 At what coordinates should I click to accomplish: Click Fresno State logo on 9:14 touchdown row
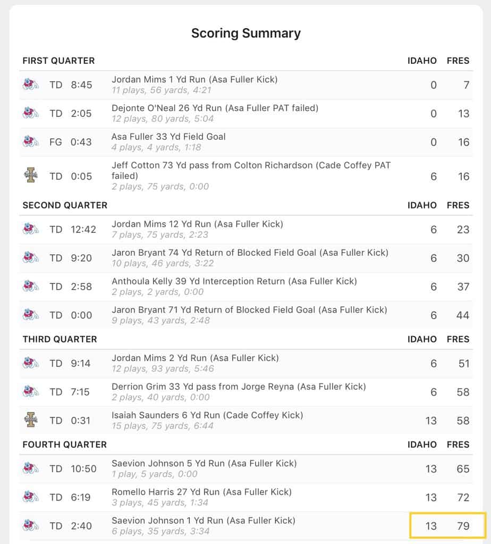click(30, 363)
